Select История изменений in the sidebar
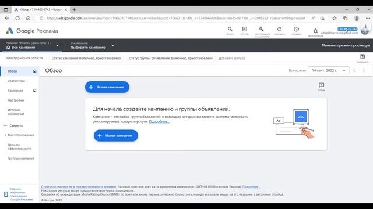The height and width of the screenshot is (209, 373). coord(16,112)
